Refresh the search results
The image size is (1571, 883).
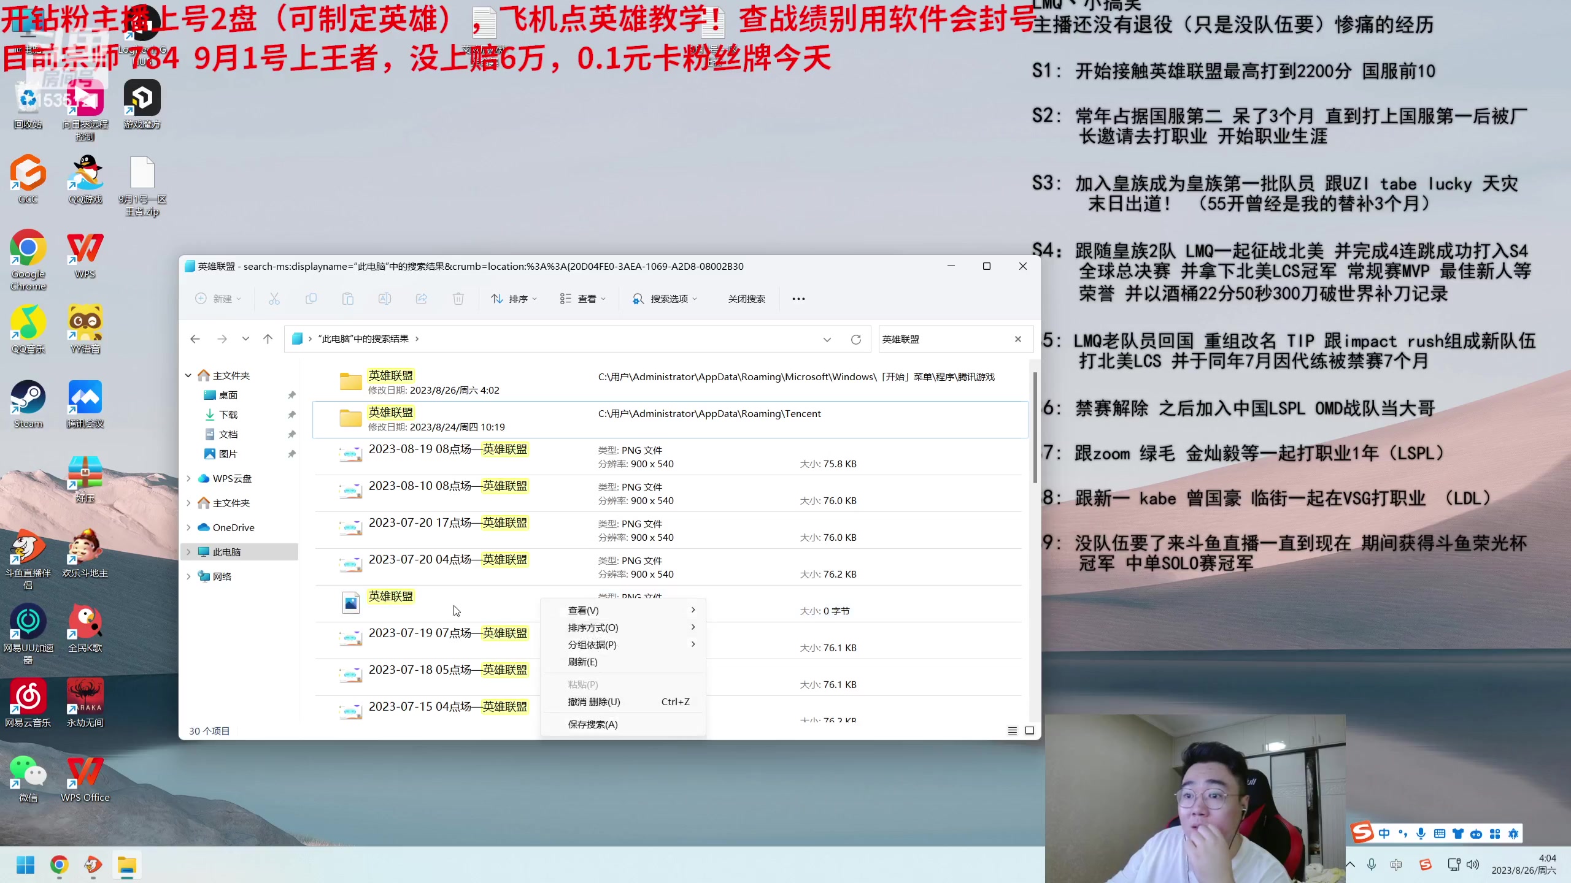point(856,339)
